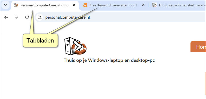The image size is (206, 99).
Task: Click the computer with lifebuoy site logo
Action: point(75,46)
